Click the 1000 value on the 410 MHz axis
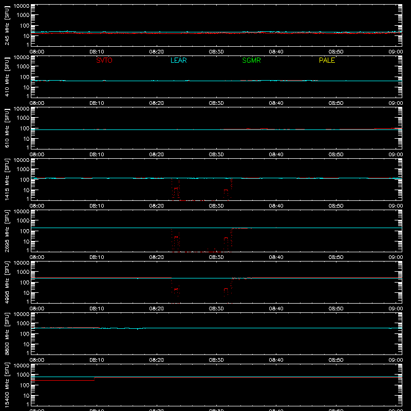This screenshot has width=411, height=411. [x=23, y=67]
